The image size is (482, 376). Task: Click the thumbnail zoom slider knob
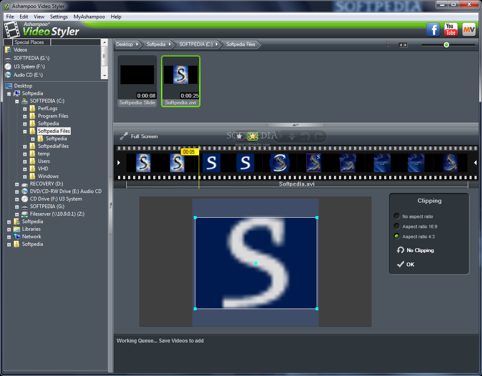click(446, 45)
